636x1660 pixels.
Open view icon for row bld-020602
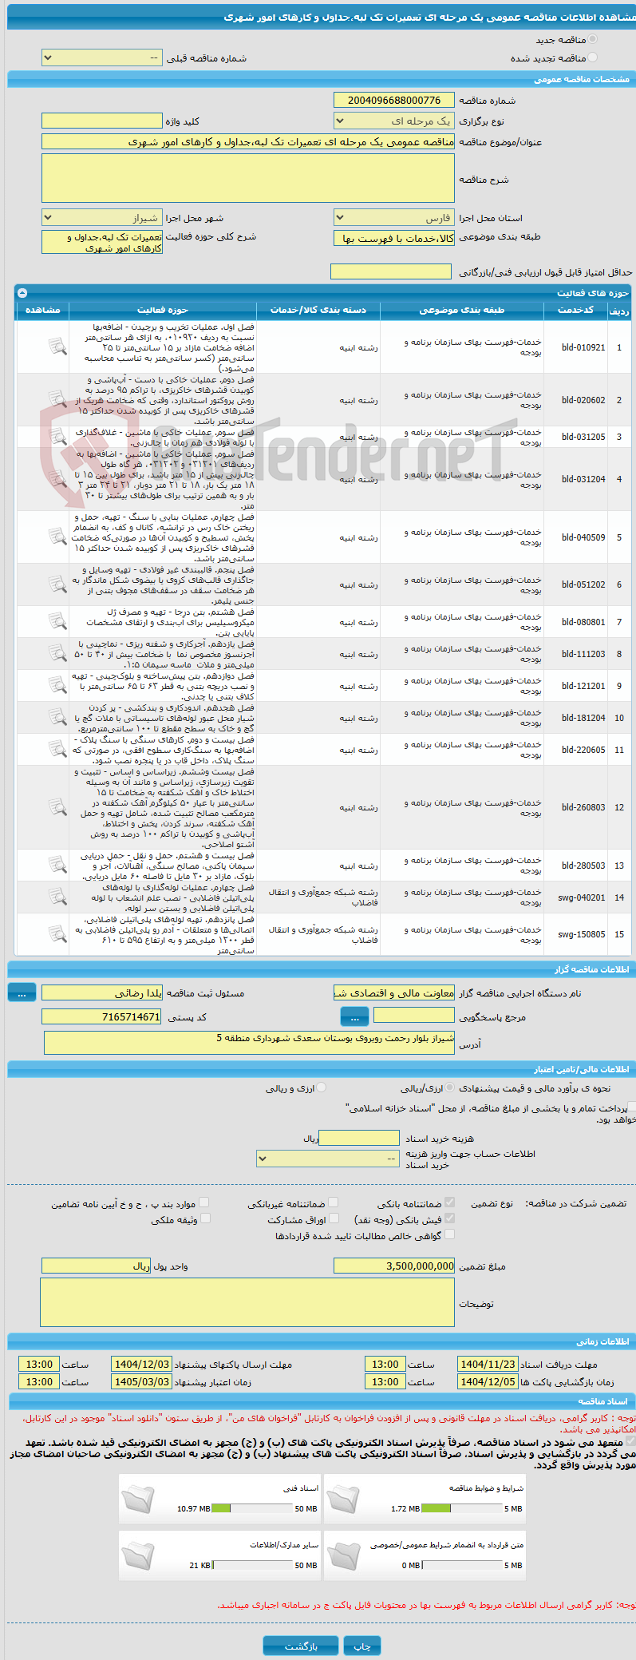coord(57,399)
